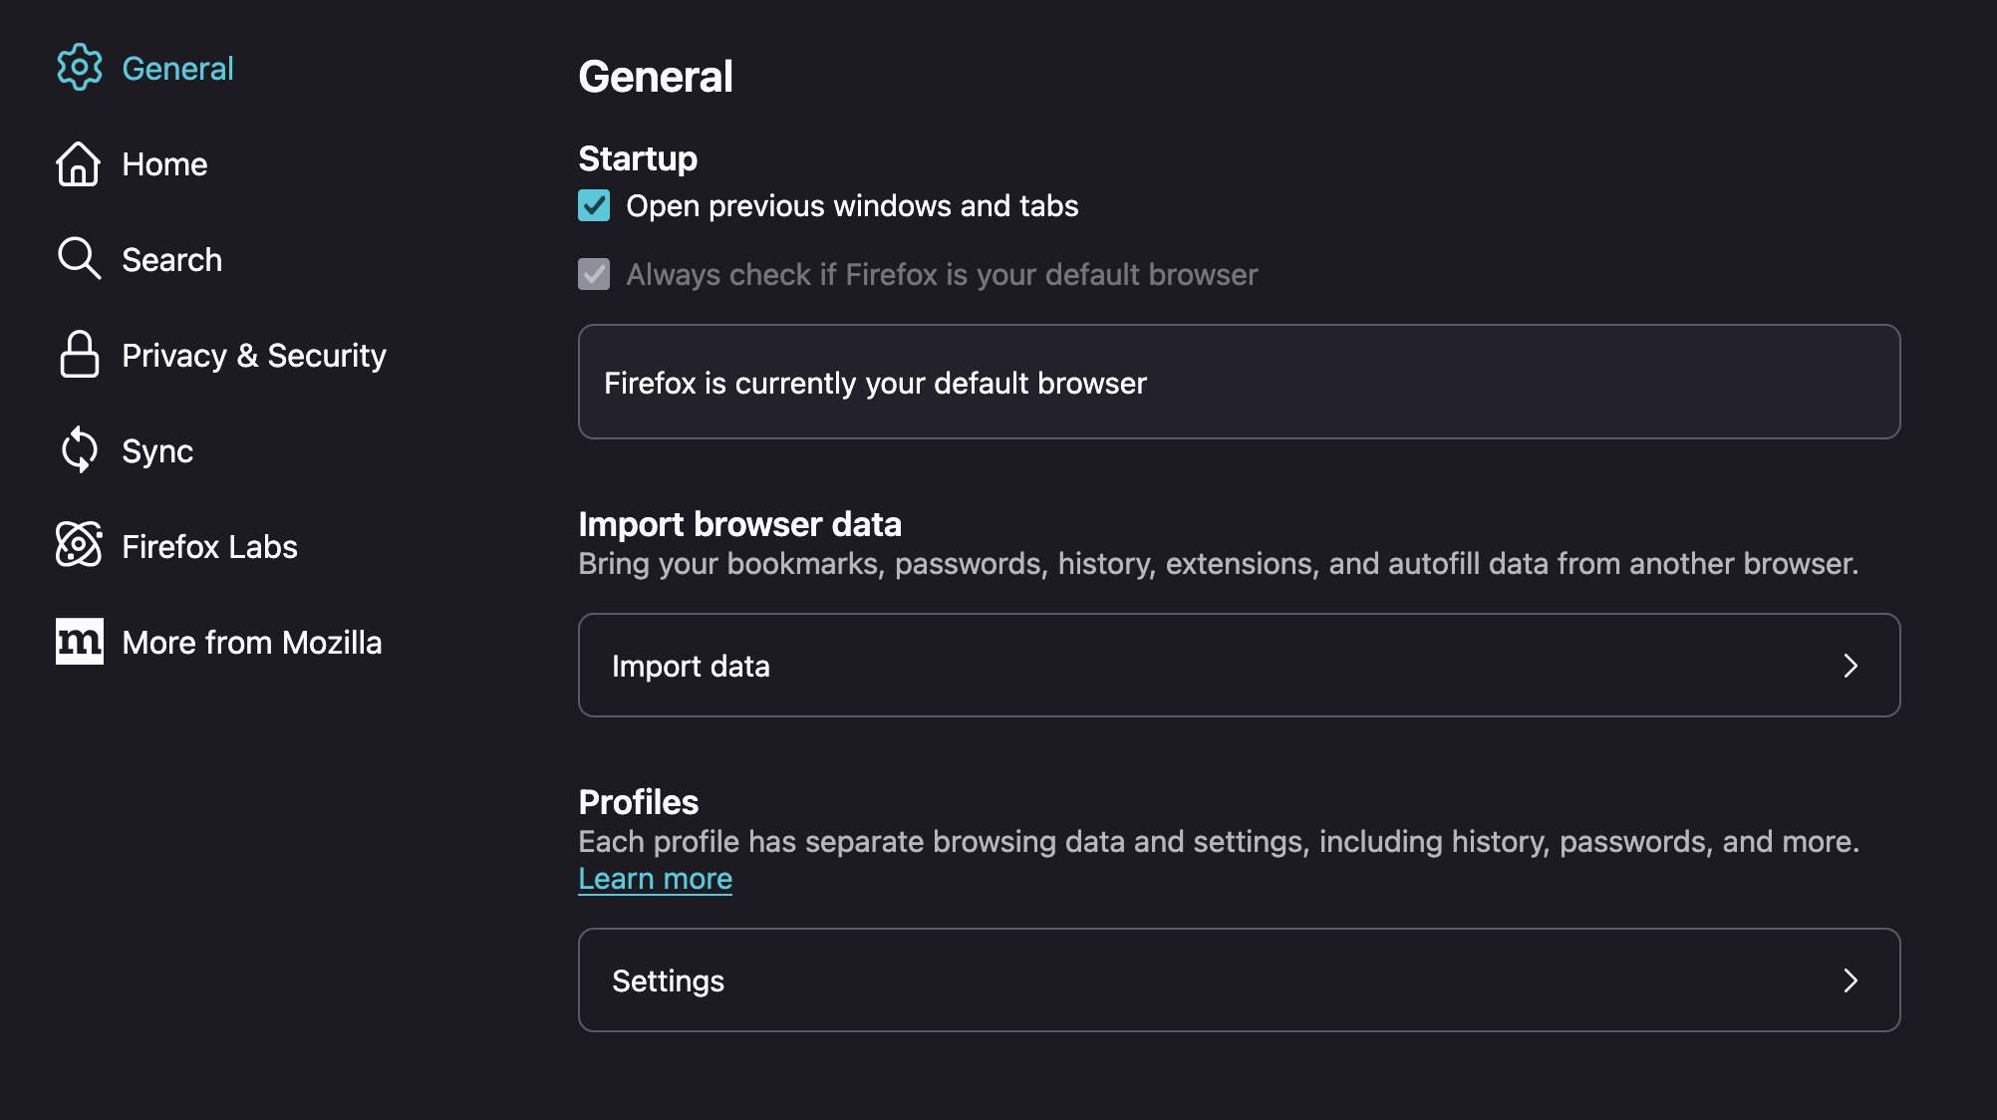Click the Firefox Labs atom icon
The image size is (1997, 1120).
[79, 545]
